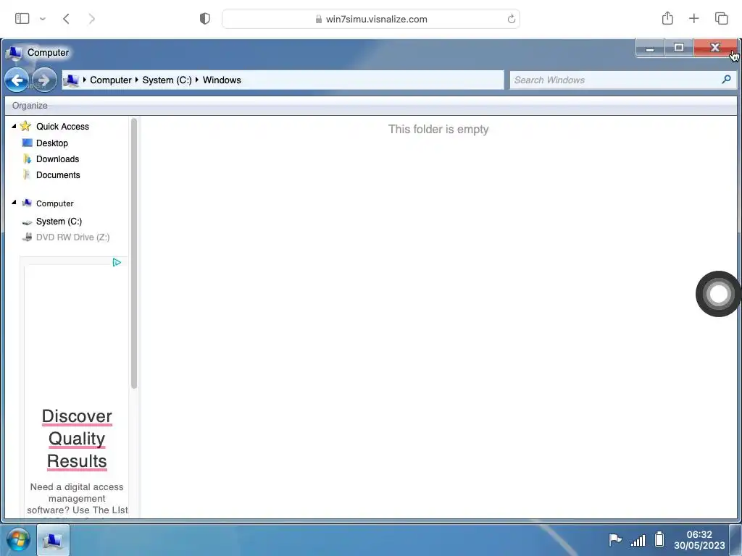Click the AdChoices icon on the advertisement

coord(117,262)
